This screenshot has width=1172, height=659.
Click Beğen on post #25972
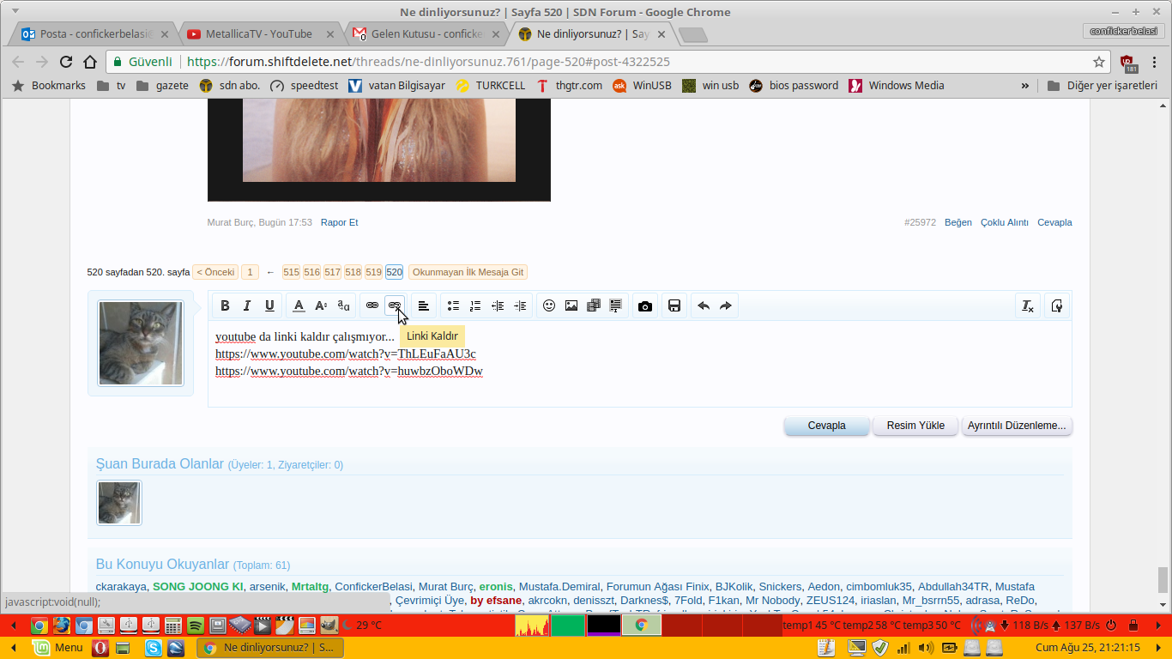tap(958, 222)
